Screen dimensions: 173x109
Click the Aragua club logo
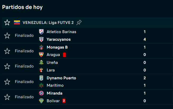click(x=41, y=55)
